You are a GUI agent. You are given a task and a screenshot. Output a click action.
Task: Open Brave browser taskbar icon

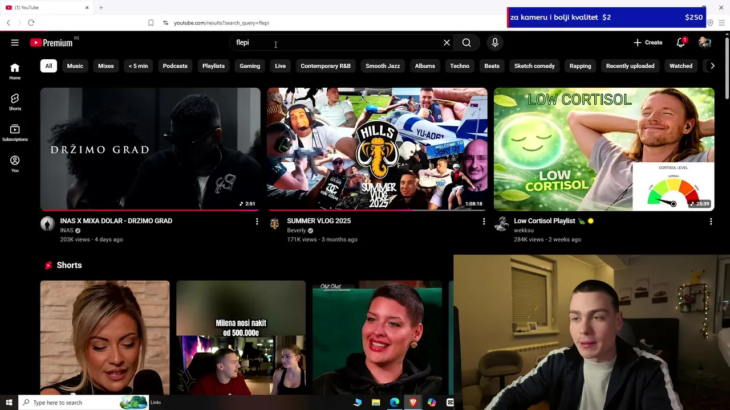[413, 403]
